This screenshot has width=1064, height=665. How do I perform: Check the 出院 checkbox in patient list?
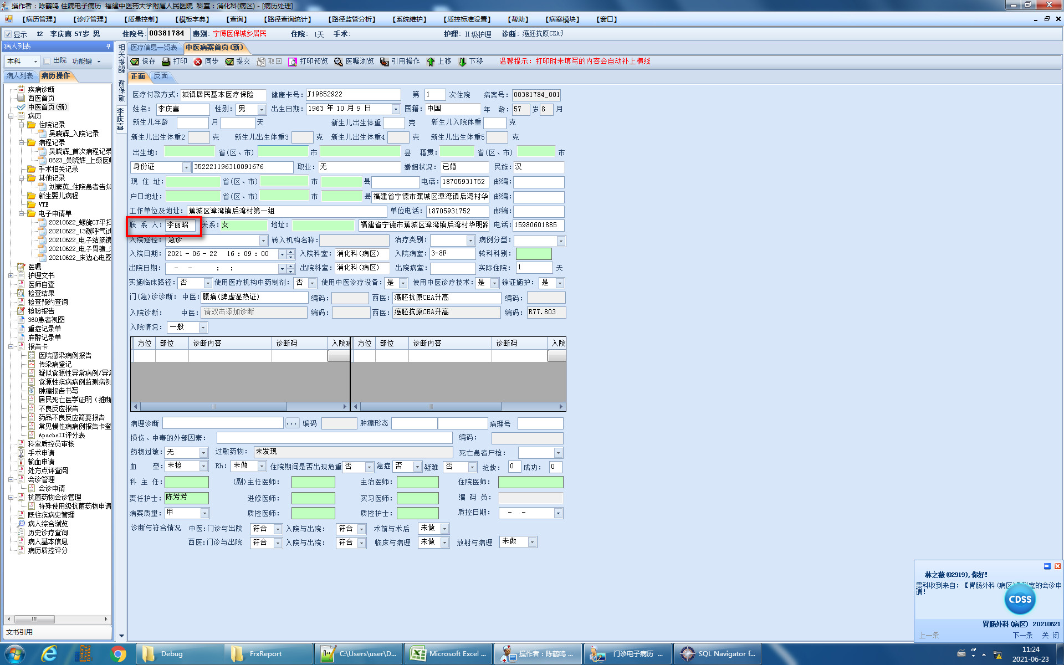click(47, 61)
